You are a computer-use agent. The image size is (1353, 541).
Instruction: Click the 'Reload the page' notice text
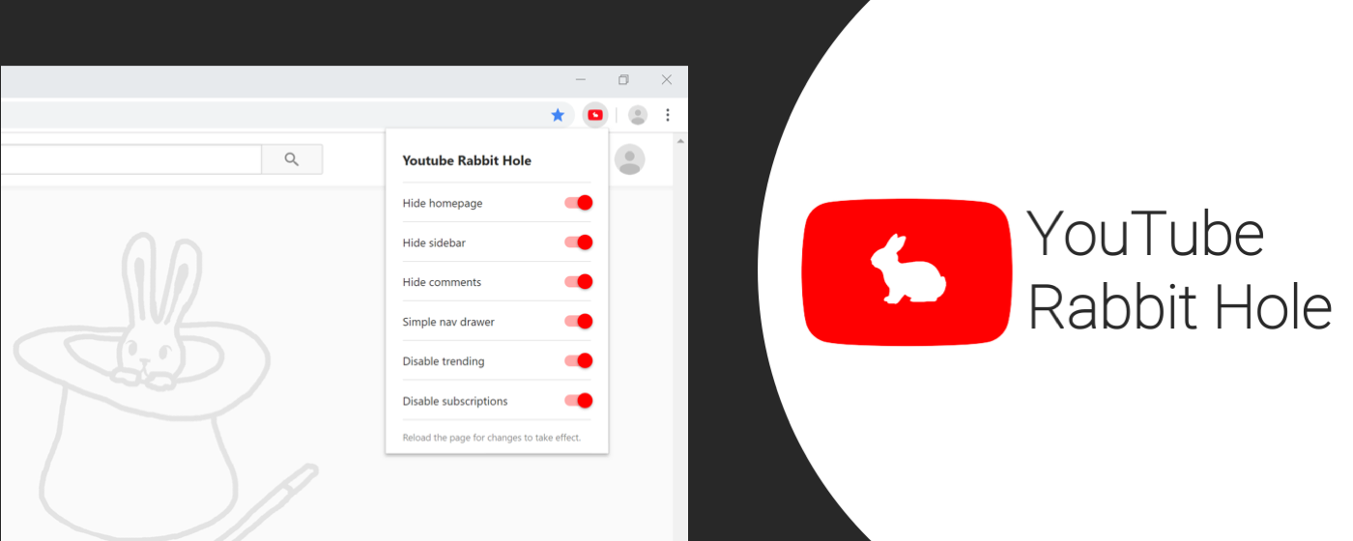(492, 438)
